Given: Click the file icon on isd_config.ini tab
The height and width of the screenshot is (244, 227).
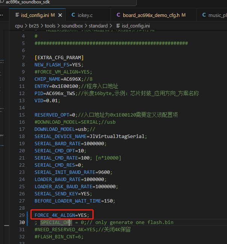Looking at the screenshot, I should point(17,15).
